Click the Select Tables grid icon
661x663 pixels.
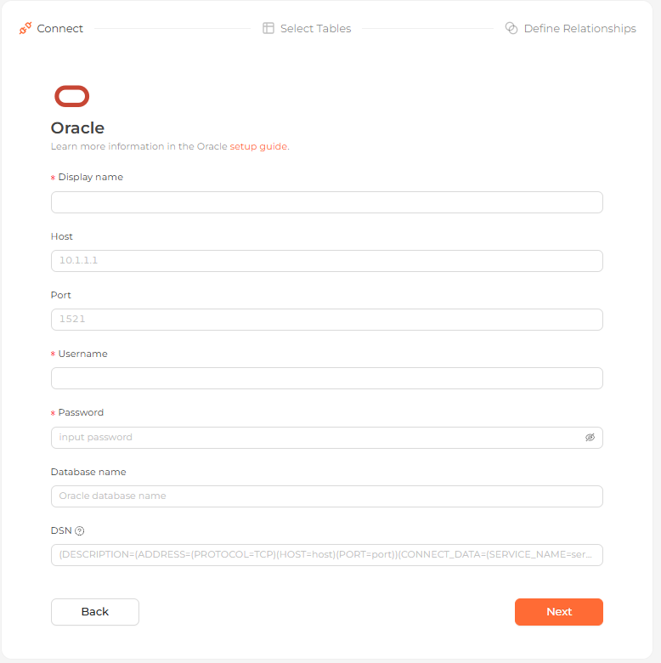click(x=268, y=28)
